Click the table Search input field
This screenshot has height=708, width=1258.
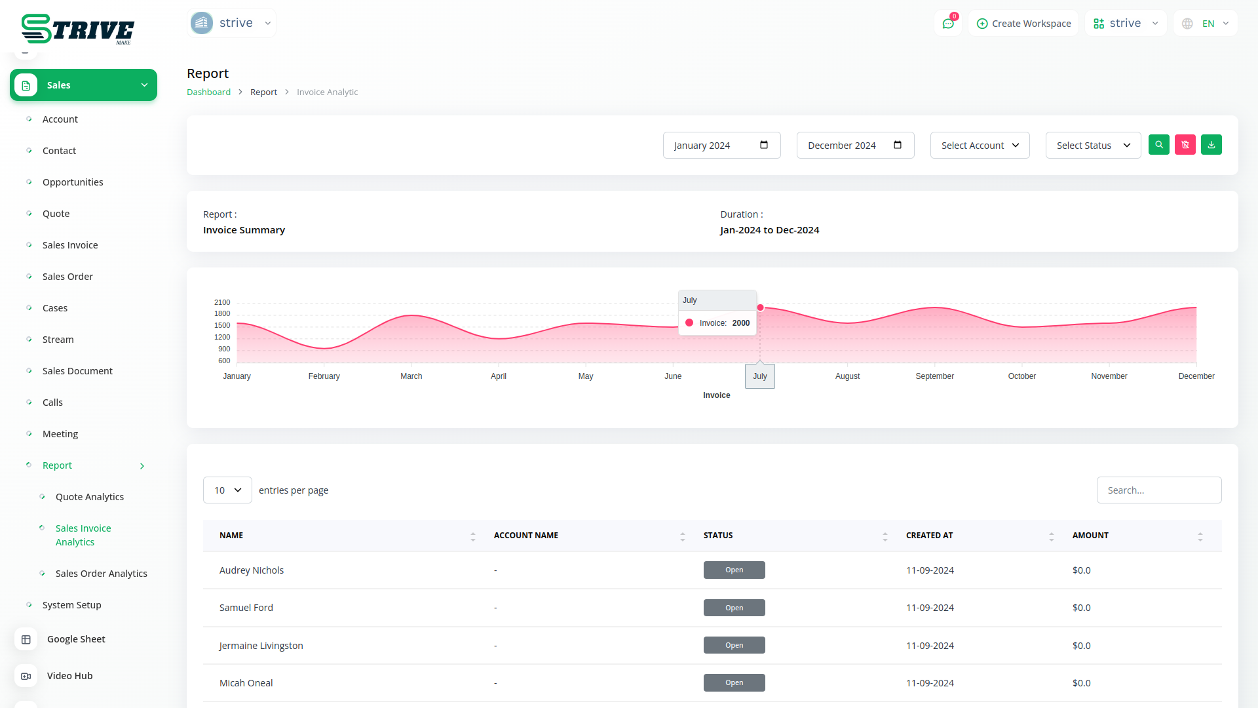point(1158,490)
